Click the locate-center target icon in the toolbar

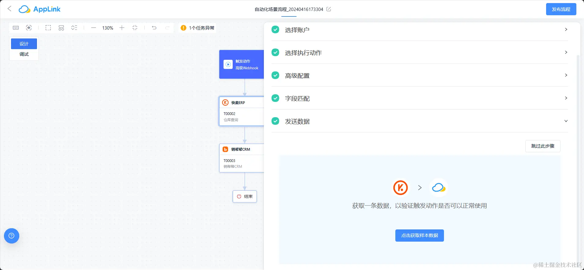[29, 28]
